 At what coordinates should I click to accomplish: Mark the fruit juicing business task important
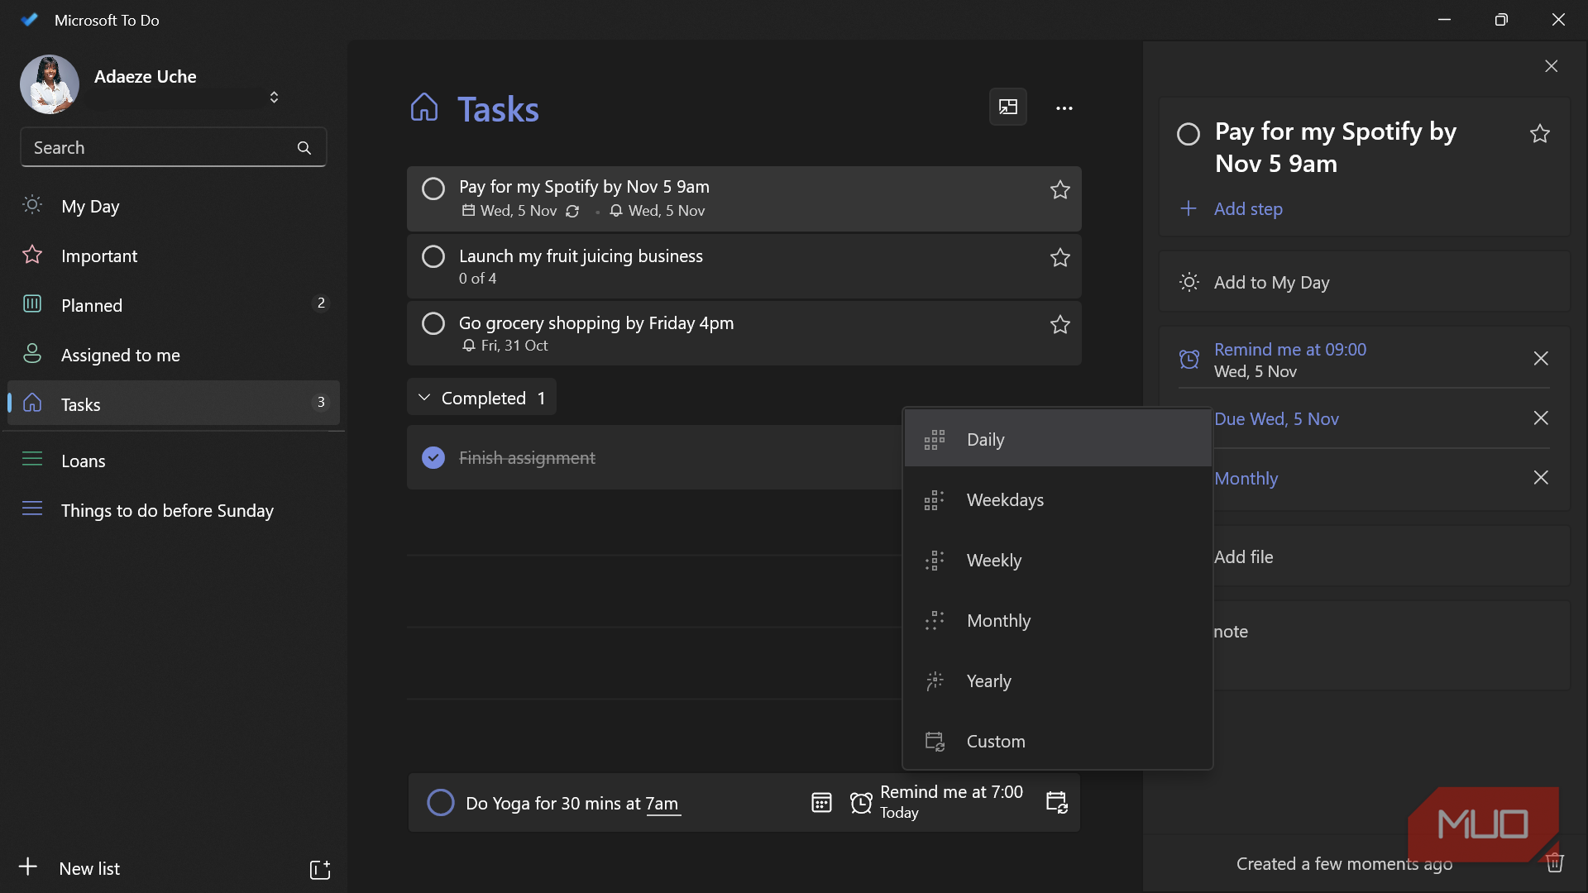pos(1059,258)
